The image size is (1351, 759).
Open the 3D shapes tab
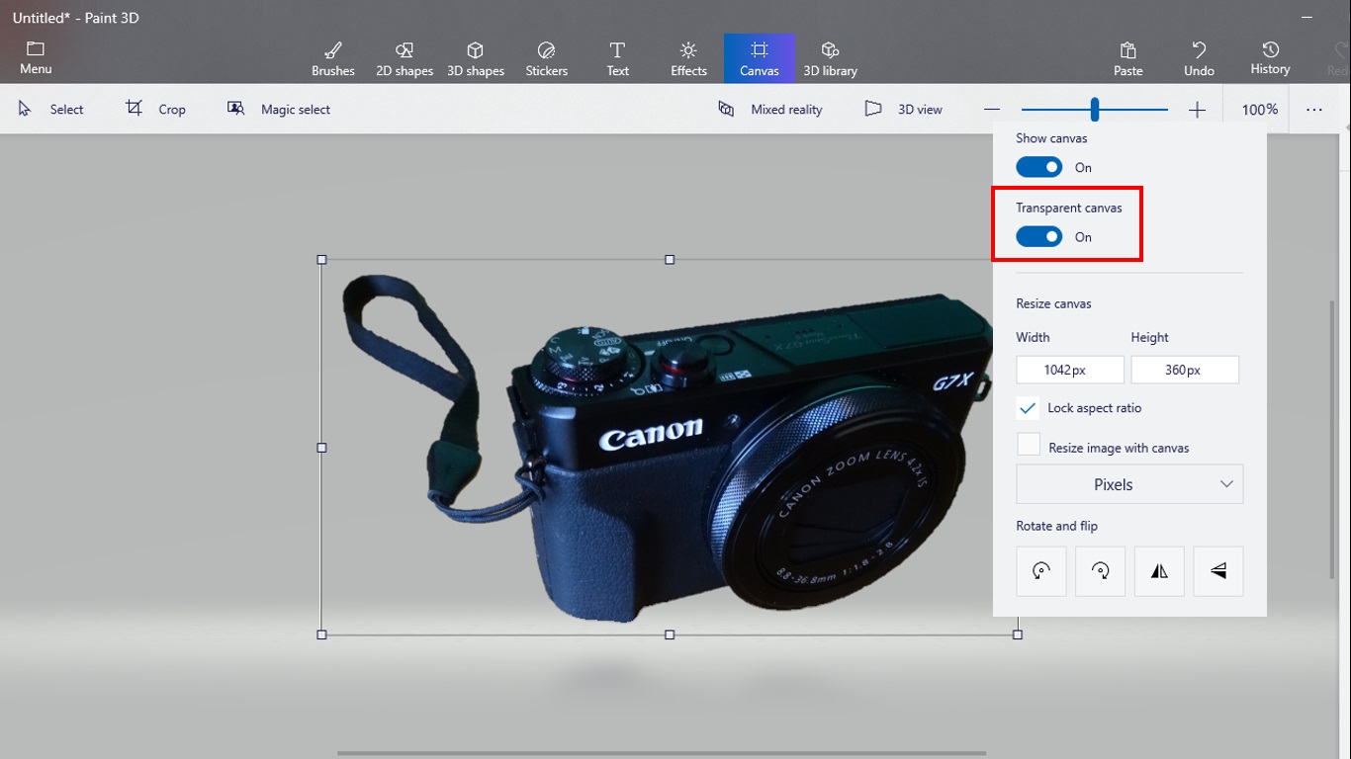click(476, 58)
